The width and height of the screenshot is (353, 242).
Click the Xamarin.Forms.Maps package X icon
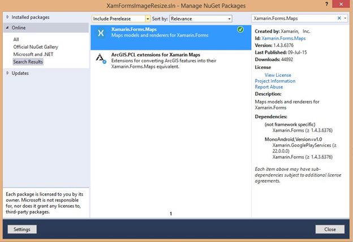point(101,33)
